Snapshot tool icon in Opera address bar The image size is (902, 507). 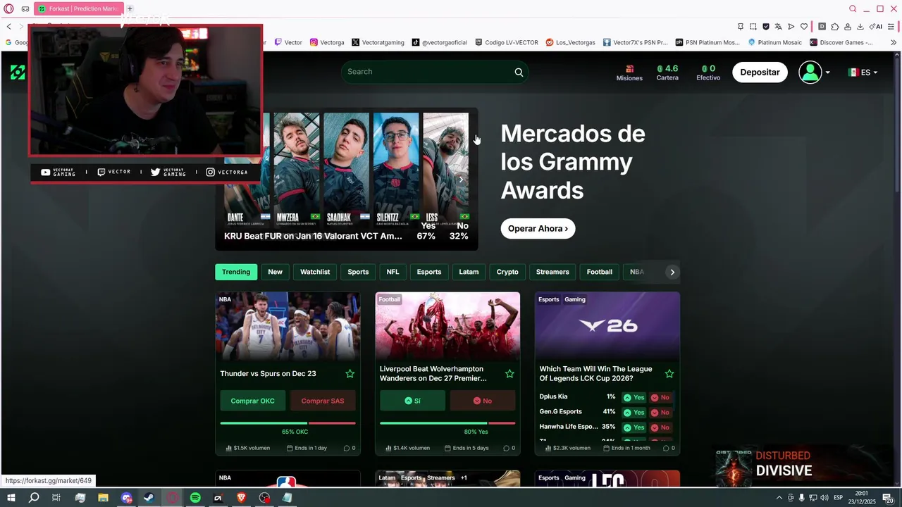click(753, 27)
